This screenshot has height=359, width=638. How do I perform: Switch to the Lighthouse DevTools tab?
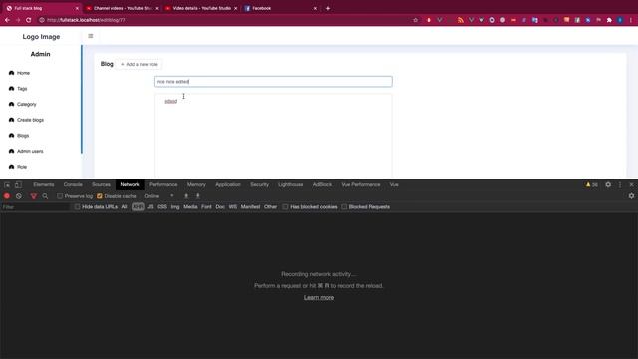[x=290, y=184]
